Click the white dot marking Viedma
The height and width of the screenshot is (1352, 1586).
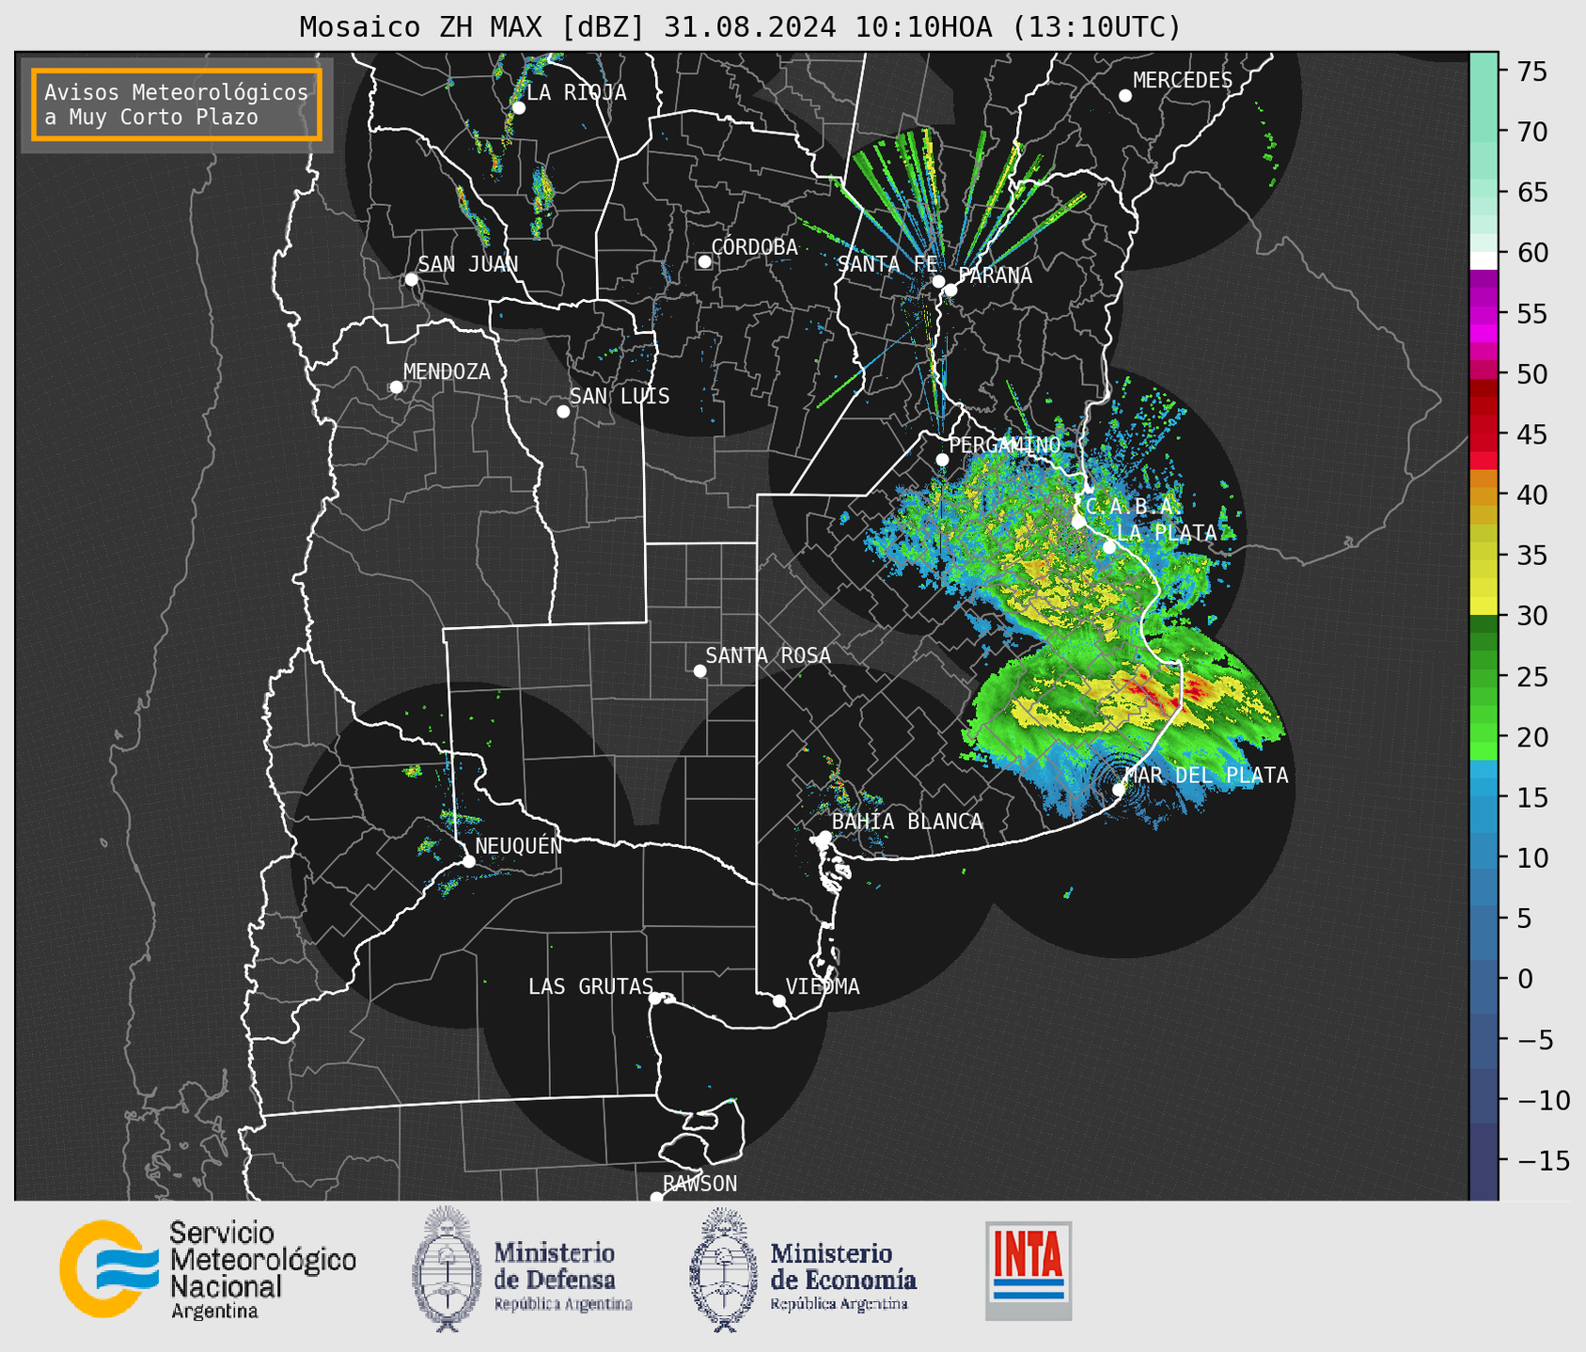coord(779,1001)
